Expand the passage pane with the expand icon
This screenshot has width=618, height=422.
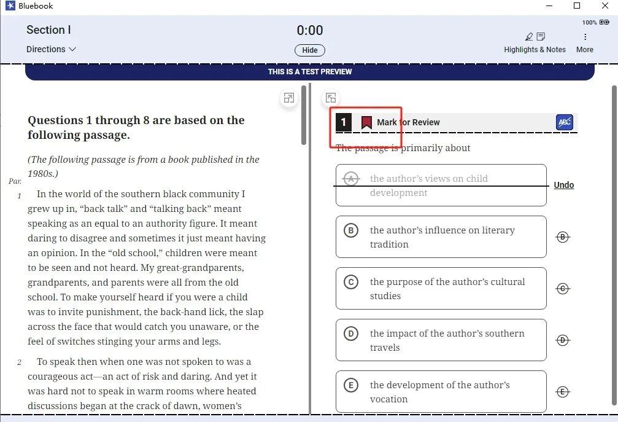pos(289,98)
